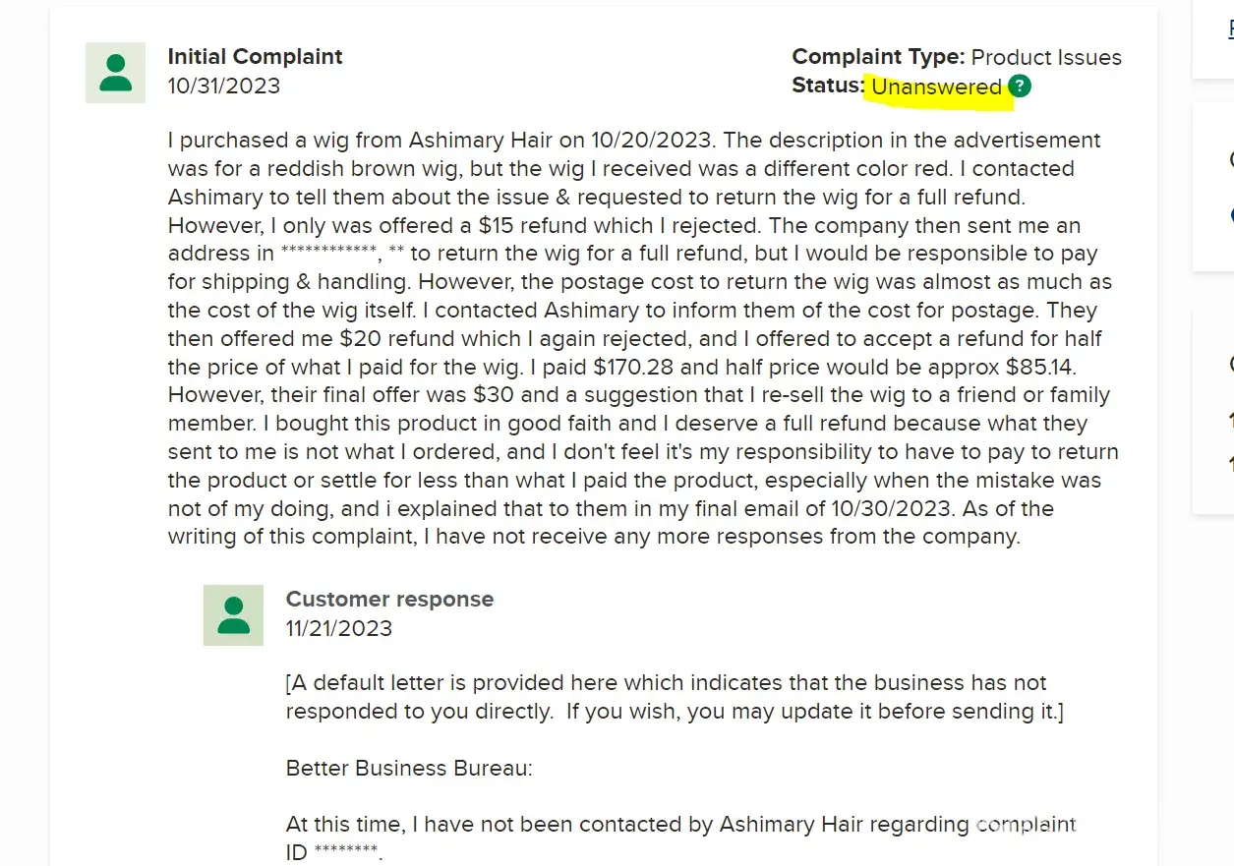Screen dimensions: 1234x866
Task: Open the underlined link at top-right edge
Action: click(1231, 29)
